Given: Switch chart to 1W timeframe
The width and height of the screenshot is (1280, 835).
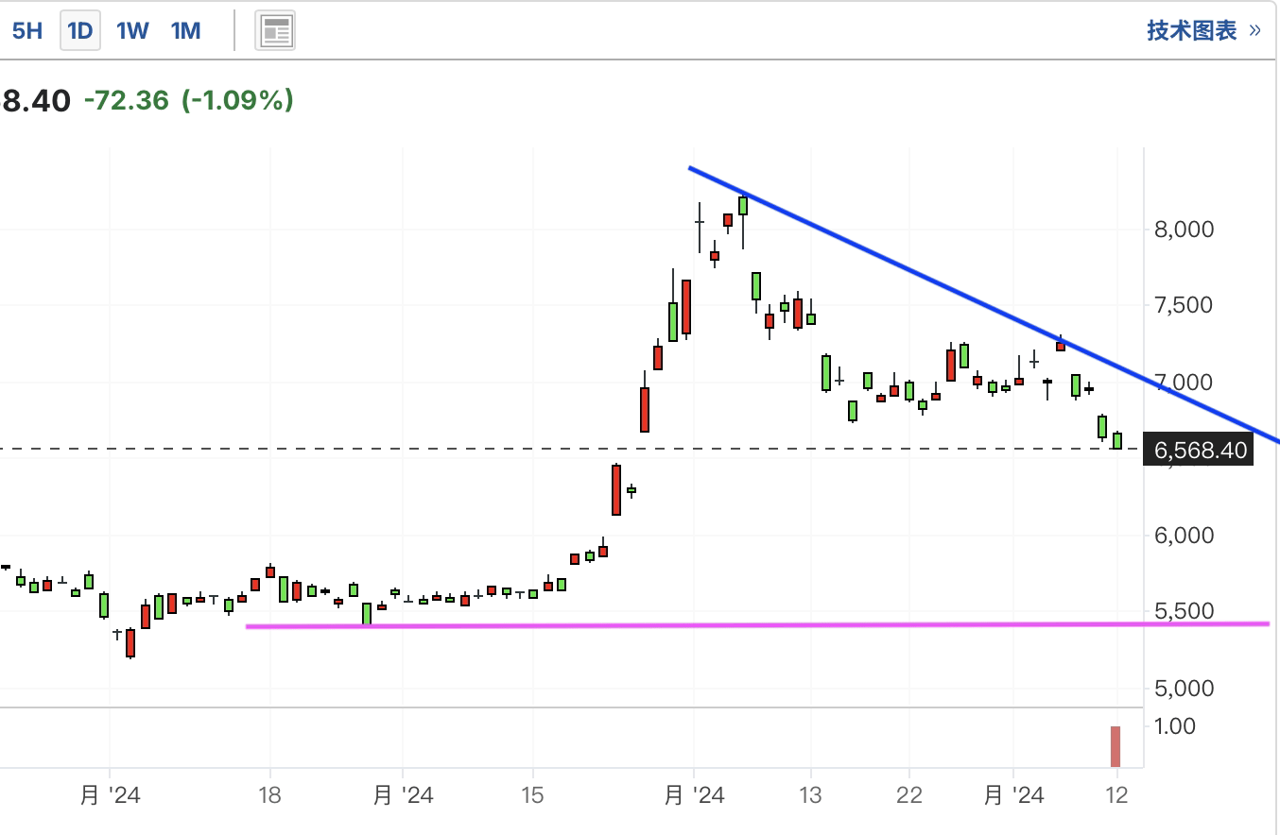Looking at the screenshot, I should pyautogui.click(x=132, y=31).
